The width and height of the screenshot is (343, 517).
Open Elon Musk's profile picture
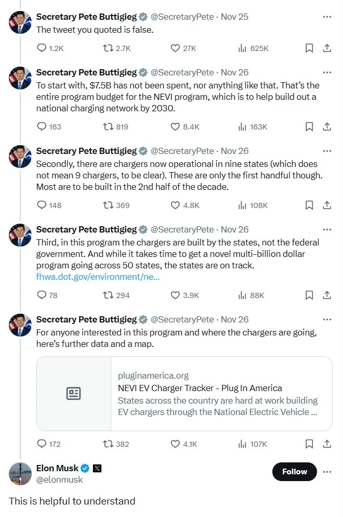(20, 473)
